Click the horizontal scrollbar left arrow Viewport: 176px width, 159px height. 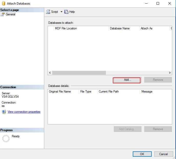click(50, 73)
